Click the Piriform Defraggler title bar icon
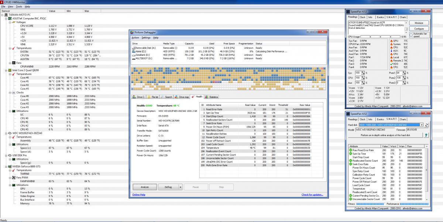443x222 pixels. (x=131, y=33)
